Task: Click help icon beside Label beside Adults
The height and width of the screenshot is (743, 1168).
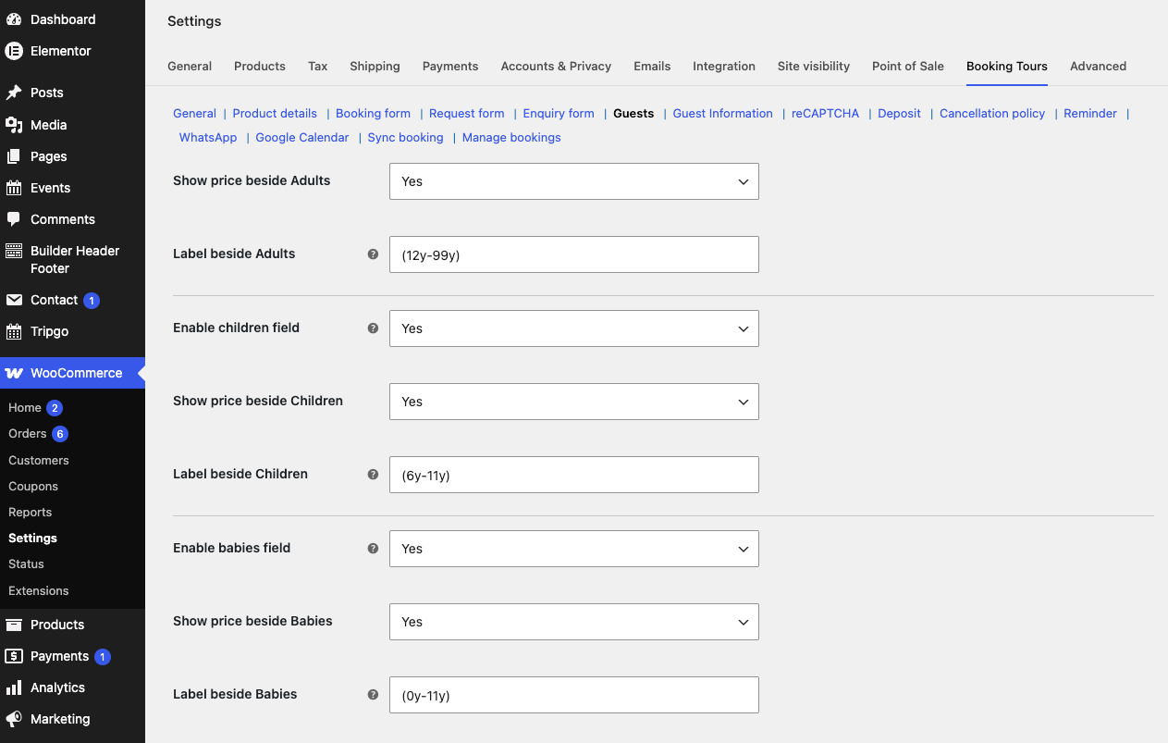Action: tap(373, 254)
